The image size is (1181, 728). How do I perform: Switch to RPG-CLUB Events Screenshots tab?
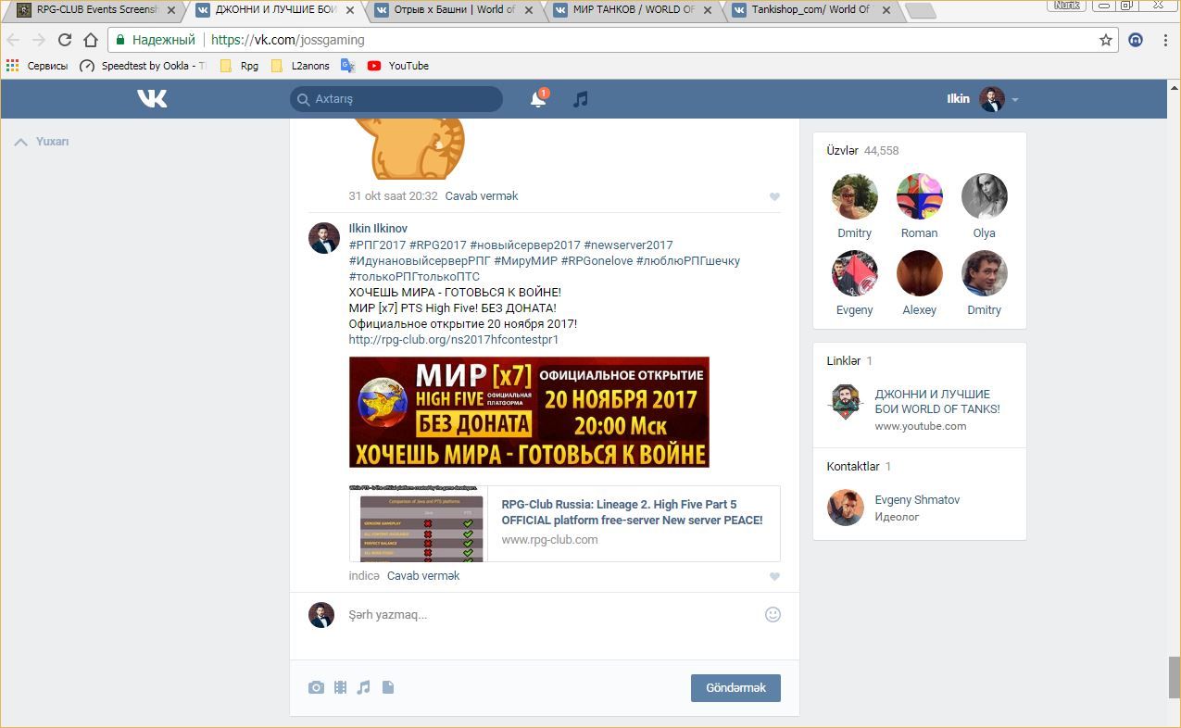96,10
